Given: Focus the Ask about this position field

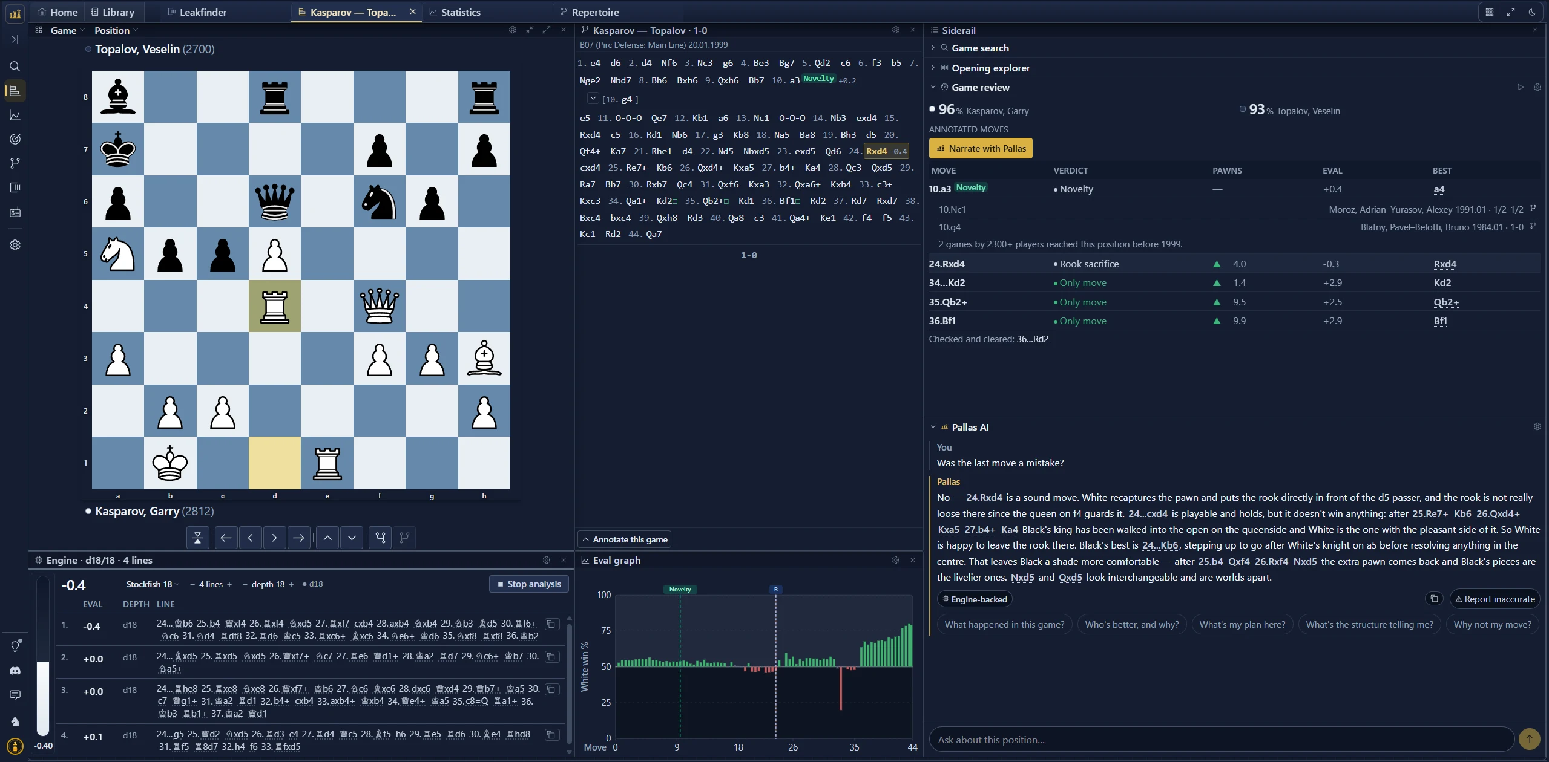Looking at the screenshot, I should click(x=1221, y=739).
